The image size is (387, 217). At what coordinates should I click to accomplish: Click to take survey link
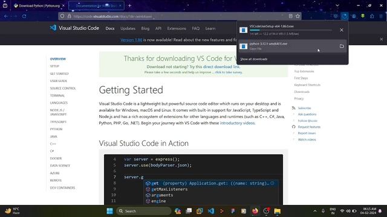pos(229,72)
